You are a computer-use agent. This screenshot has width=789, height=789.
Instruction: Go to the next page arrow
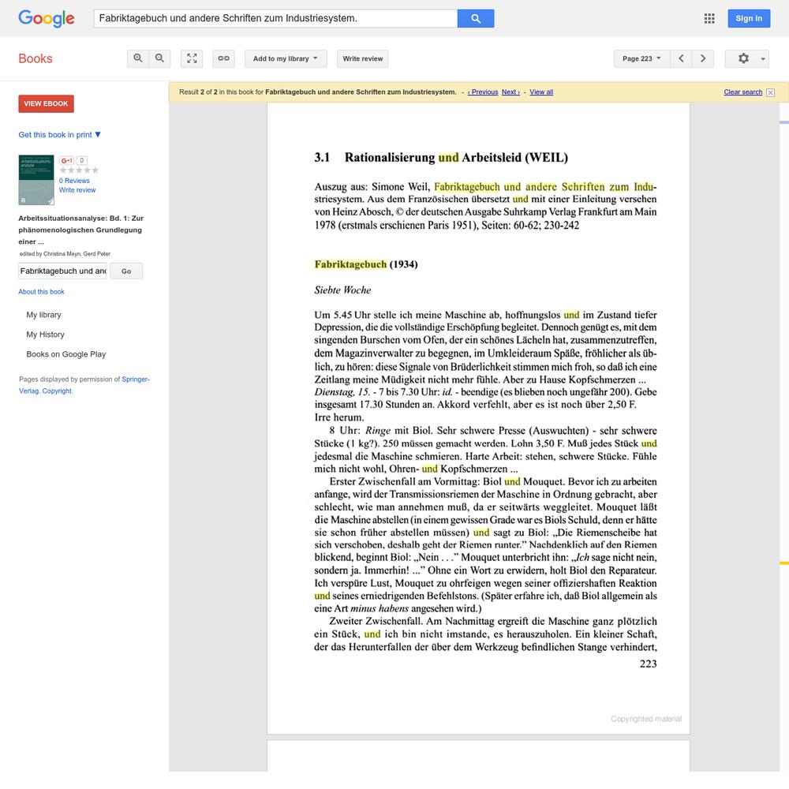click(703, 58)
